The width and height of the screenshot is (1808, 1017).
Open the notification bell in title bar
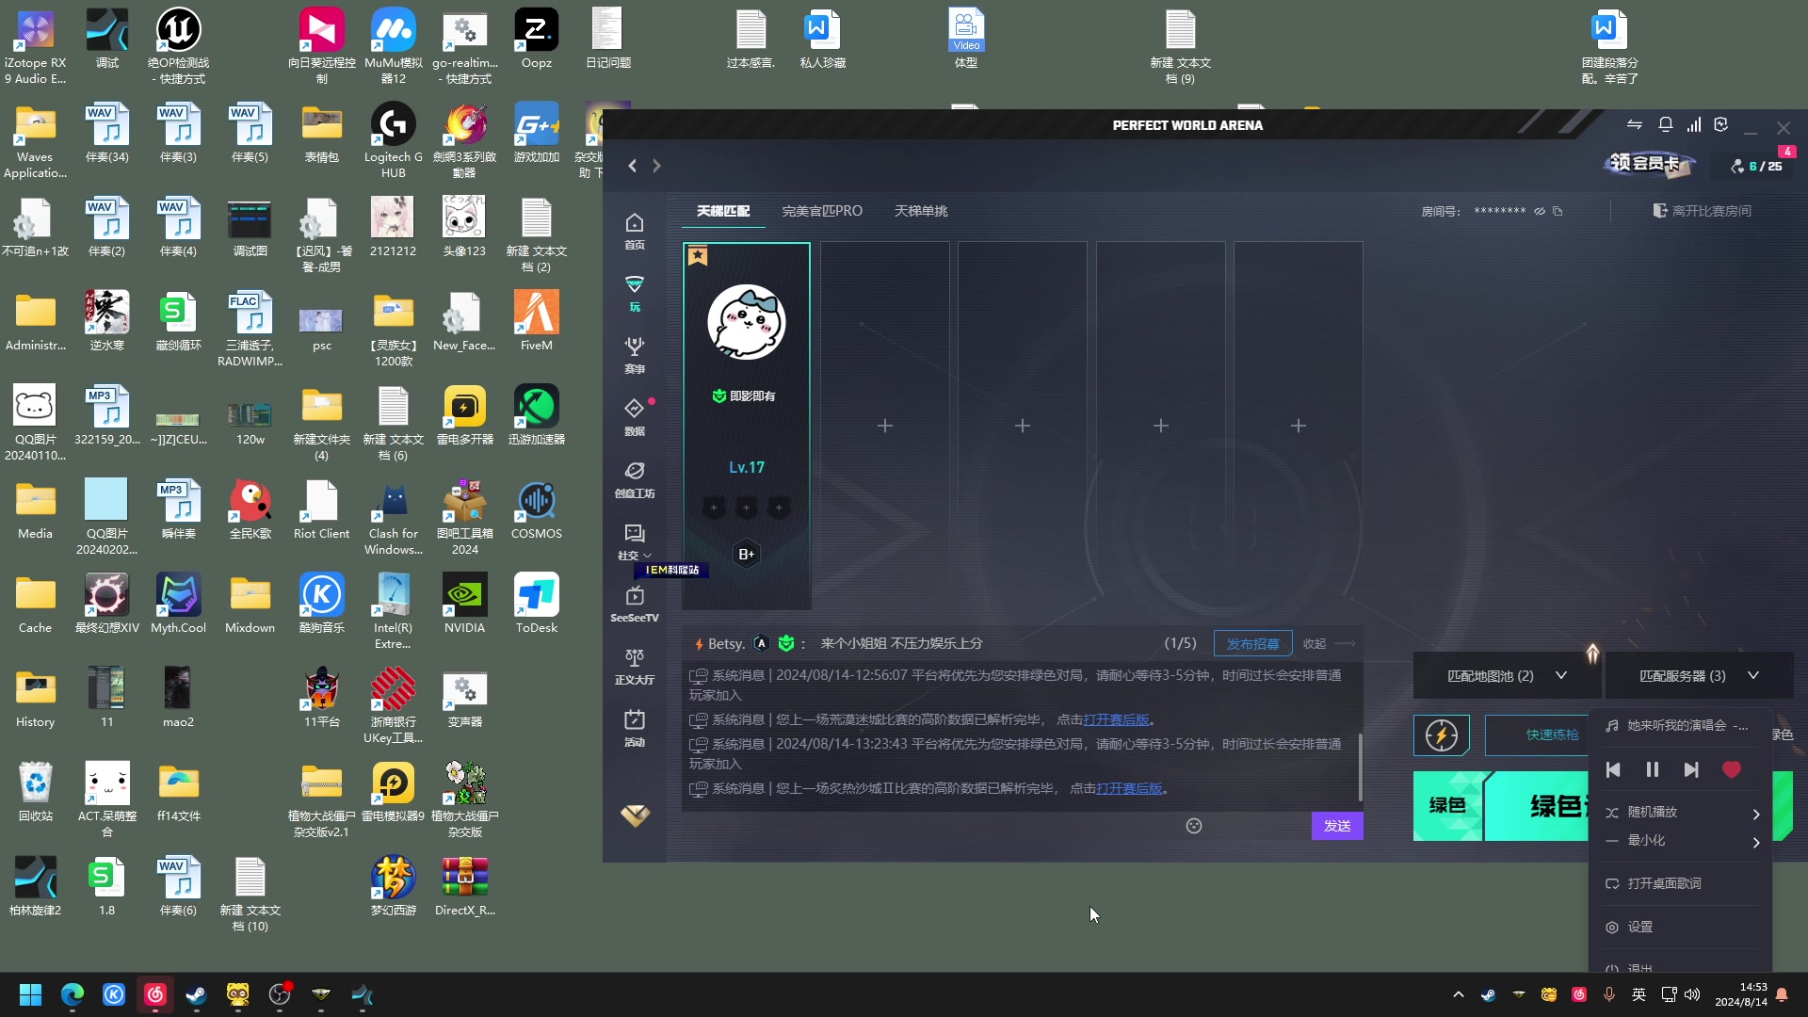click(x=1665, y=125)
